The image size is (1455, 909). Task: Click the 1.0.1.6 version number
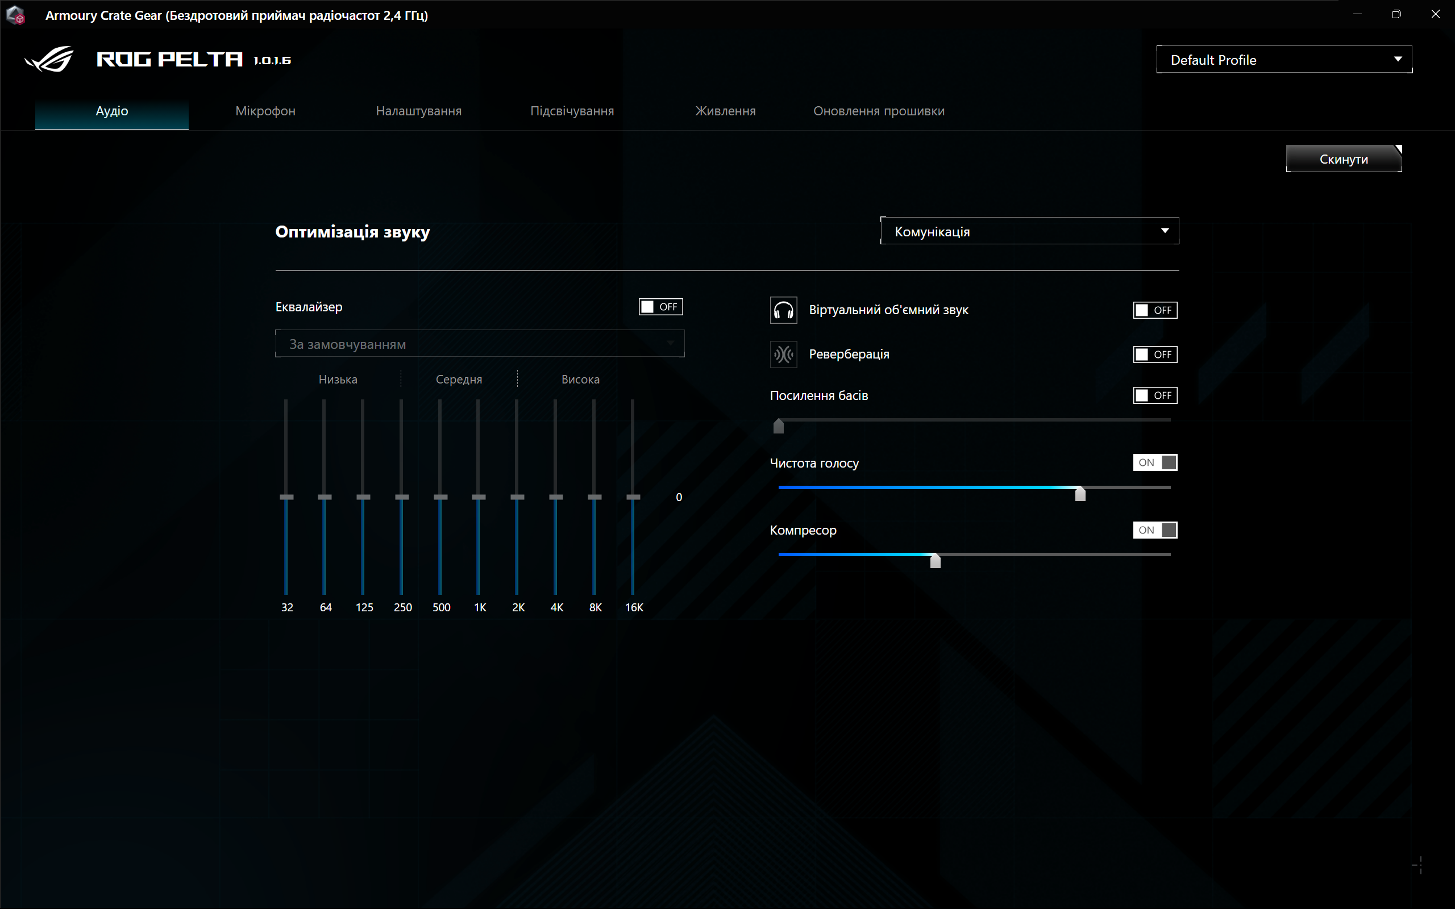(x=272, y=60)
